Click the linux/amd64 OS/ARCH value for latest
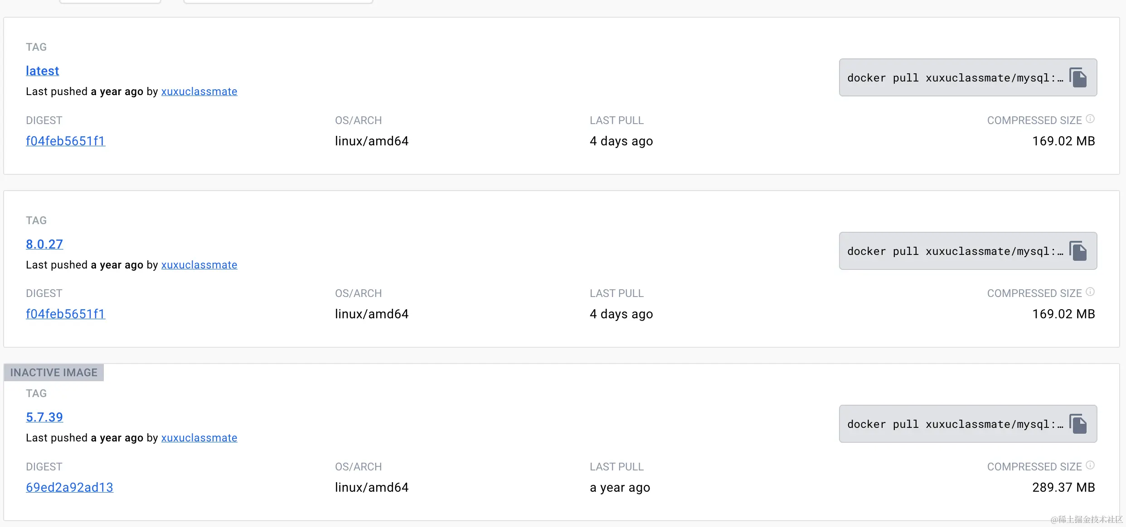Viewport: 1126px width, 527px height. (371, 141)
